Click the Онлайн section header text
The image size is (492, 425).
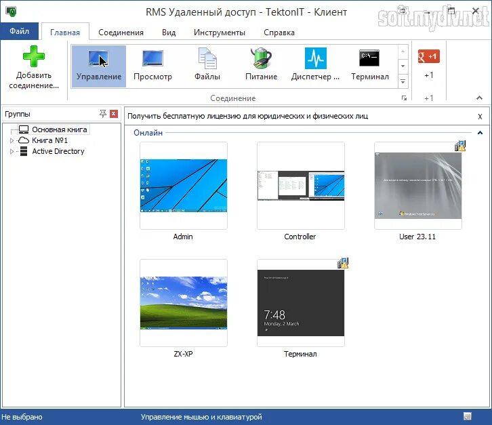(x=148, y=133)
